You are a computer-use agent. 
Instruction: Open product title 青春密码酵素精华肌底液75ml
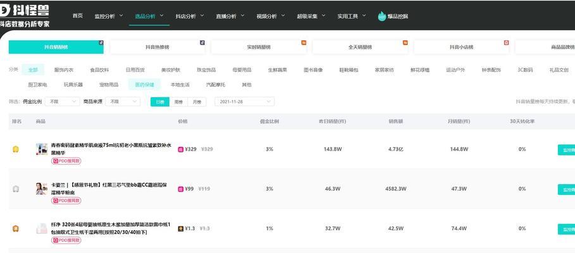(x=111, y=149)
